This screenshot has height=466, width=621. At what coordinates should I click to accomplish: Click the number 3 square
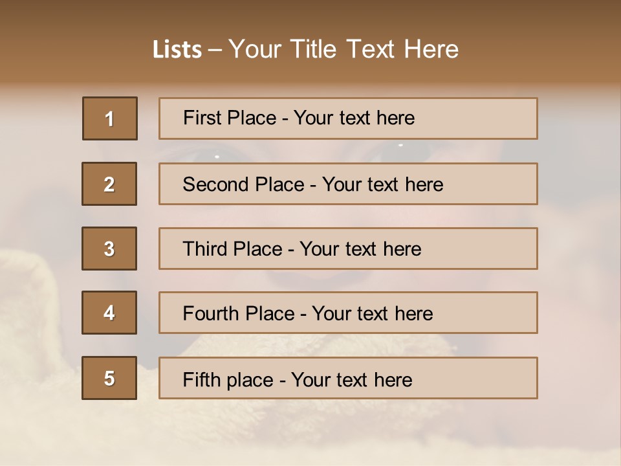[x=109, y=249]
